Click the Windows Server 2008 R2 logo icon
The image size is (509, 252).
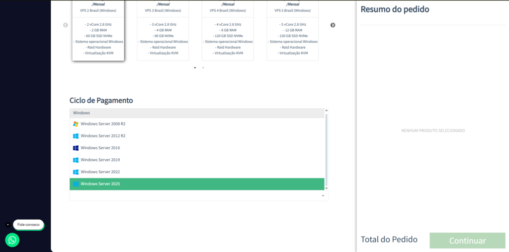(76, 124)
